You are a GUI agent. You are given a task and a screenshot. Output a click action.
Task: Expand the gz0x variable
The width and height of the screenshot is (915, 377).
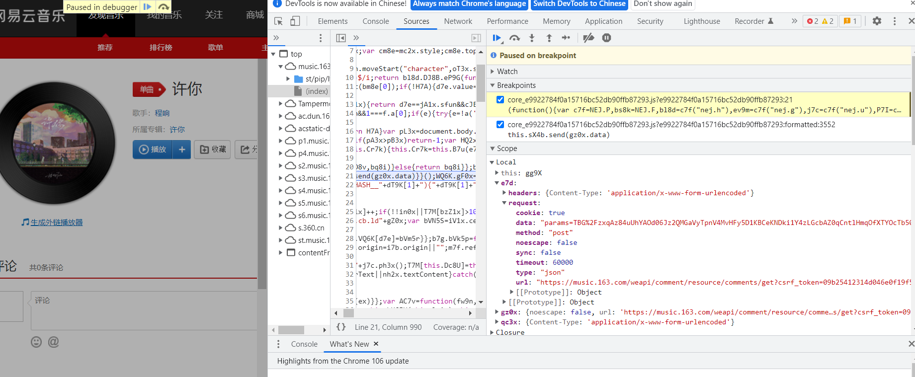pyautogui.click(x=497, y=312)
